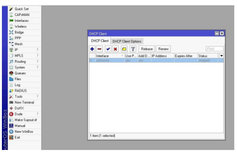237x155 pixels.
Task: Open the column selector dropdown arrow
Action: coord(221,56)
